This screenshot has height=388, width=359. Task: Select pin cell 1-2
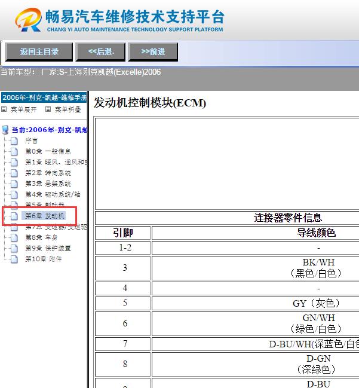pyautogui.click(x=123, y=248)
